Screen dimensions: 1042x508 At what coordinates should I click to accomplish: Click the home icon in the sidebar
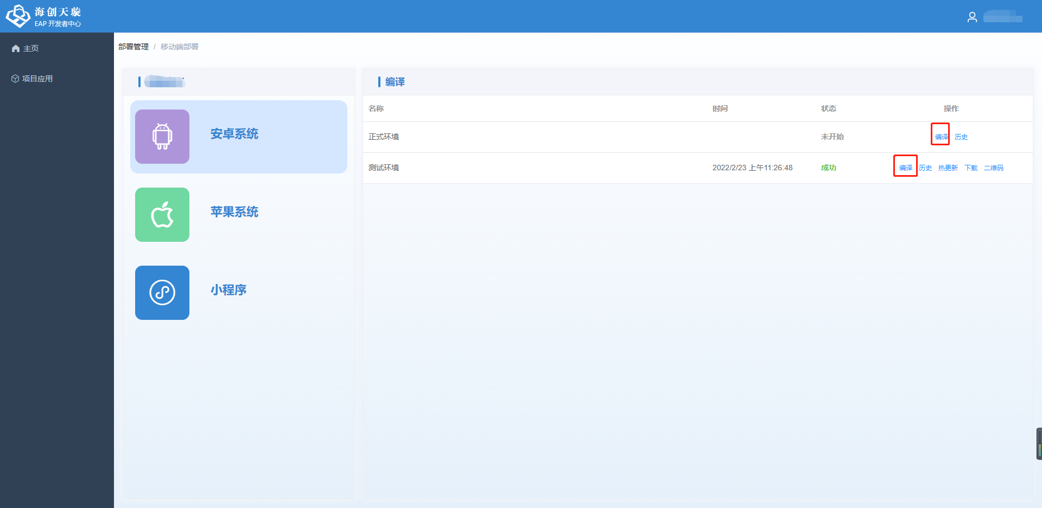pyautogui.click(x=16, y=48)
